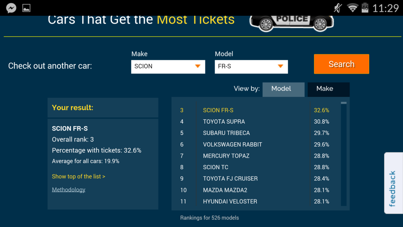The height and width of the screenshot is (227, 403).
Task: Tap the muted sound status icon
Action: pos(338,8)
